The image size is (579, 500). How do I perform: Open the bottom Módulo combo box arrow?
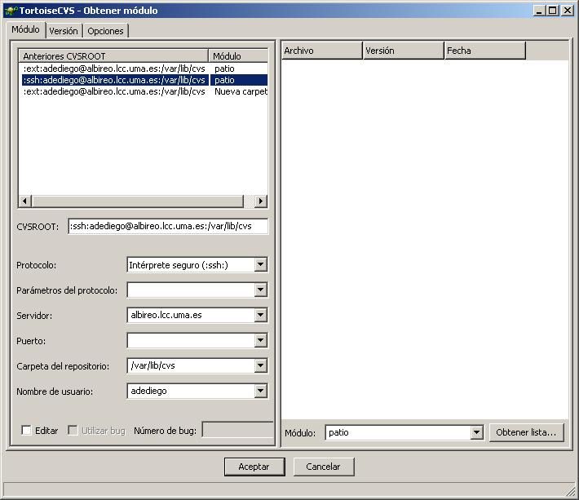click(477, 432)
